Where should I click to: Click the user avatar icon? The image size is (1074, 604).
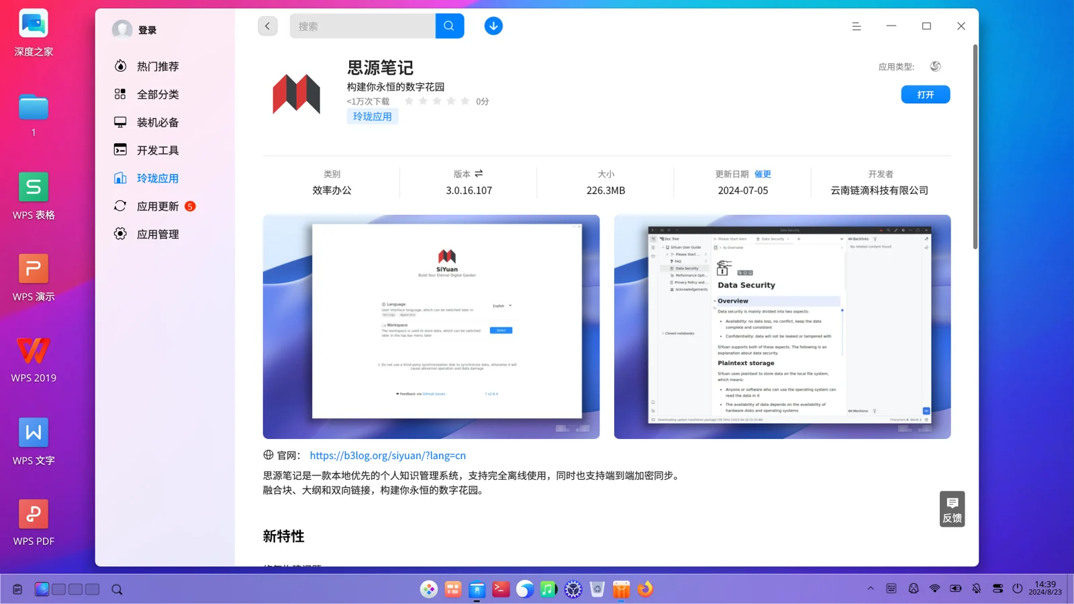tap(122, 30)
